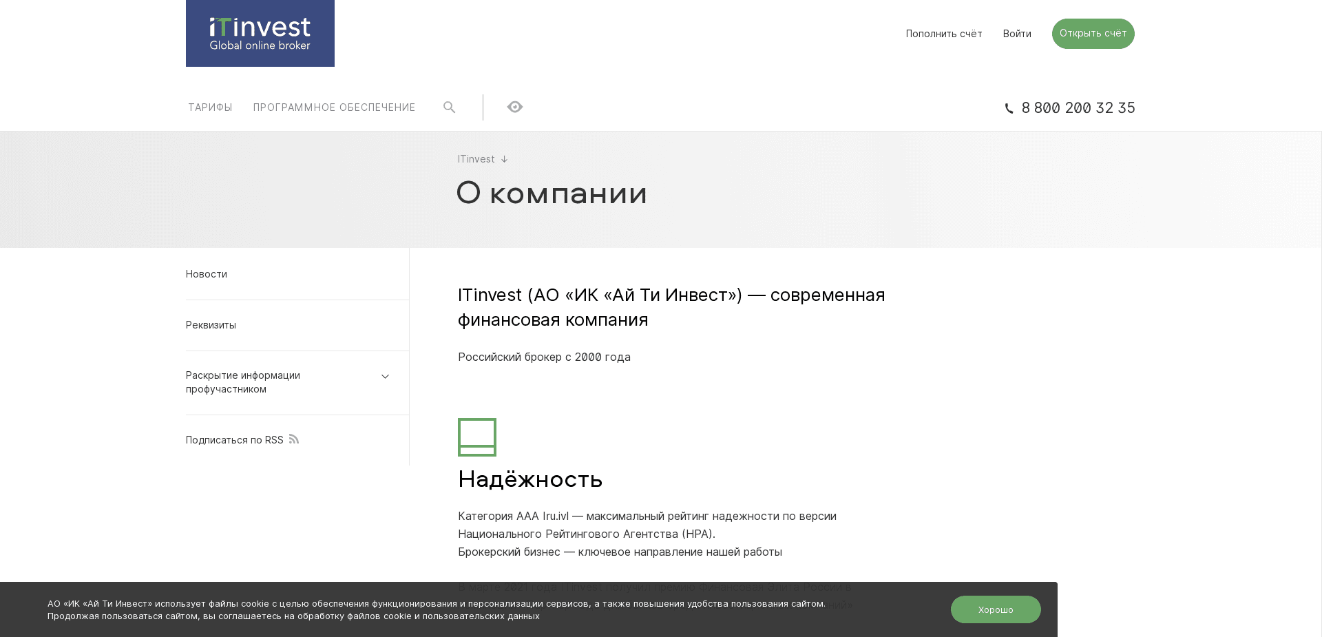Click the phone handset icon

pos(1009,108)
